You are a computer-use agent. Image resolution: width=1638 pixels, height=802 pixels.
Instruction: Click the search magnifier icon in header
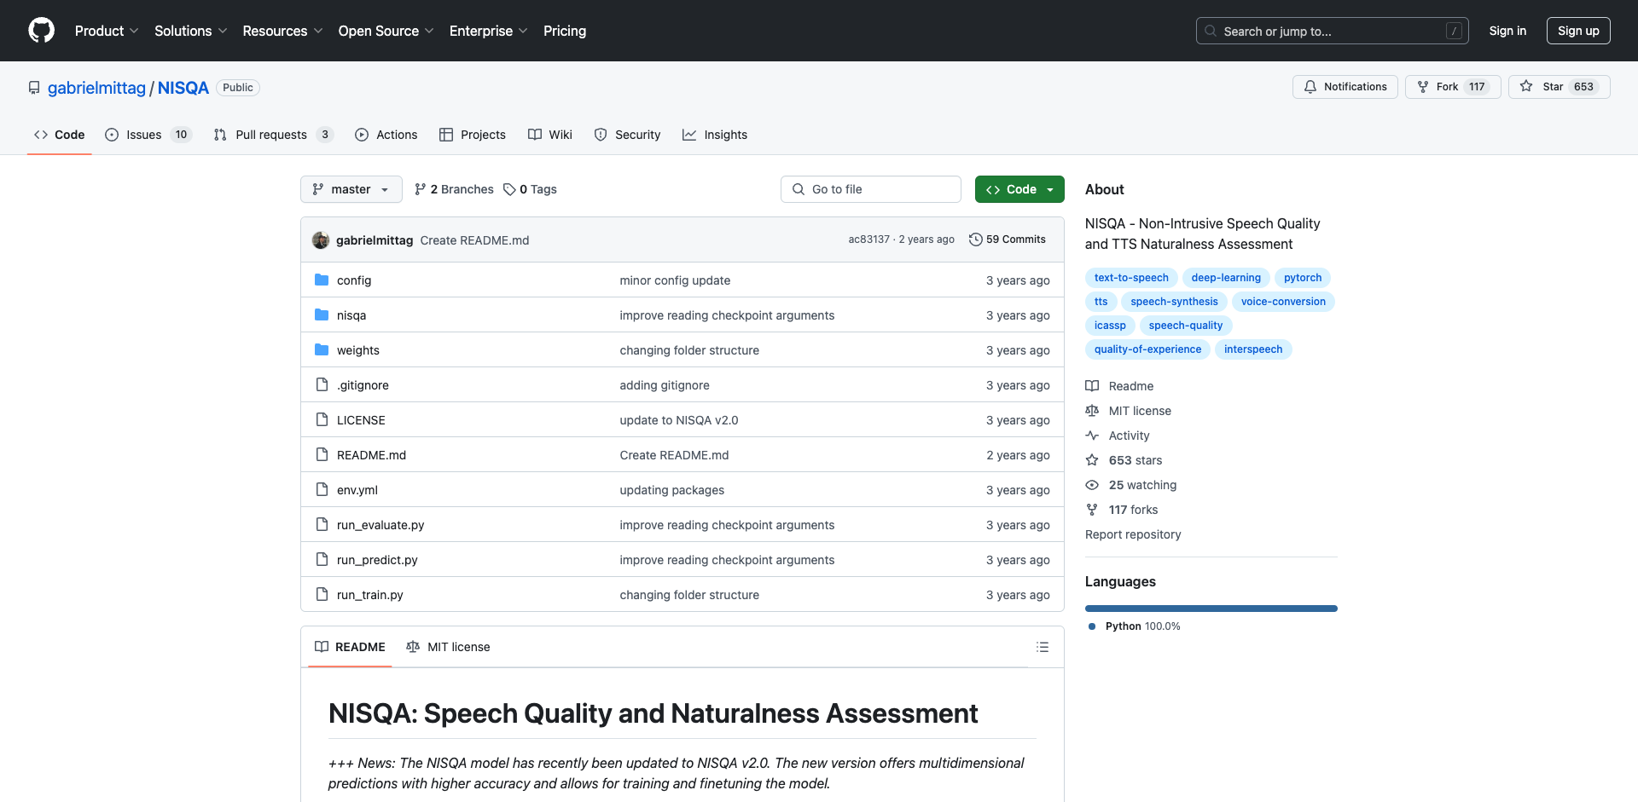pyautogui.click(x=1211, y=31)
